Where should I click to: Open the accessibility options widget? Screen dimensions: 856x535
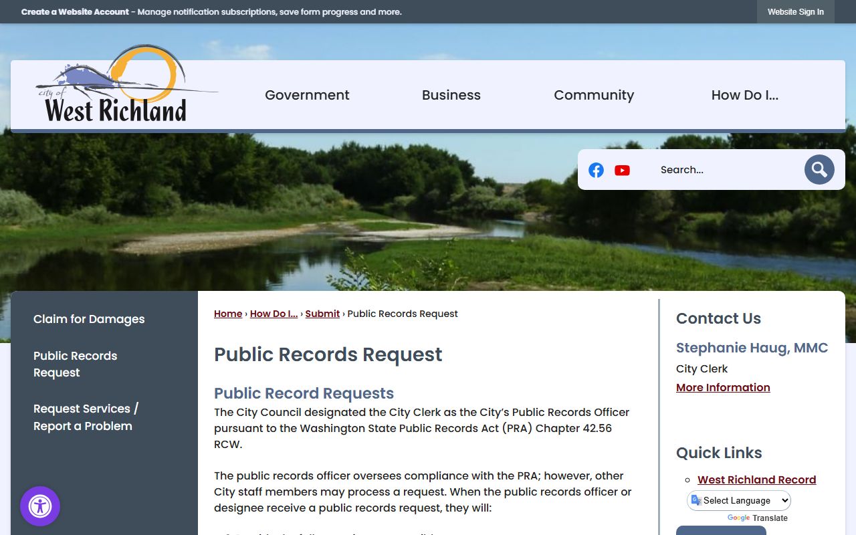tap(40, 506)
